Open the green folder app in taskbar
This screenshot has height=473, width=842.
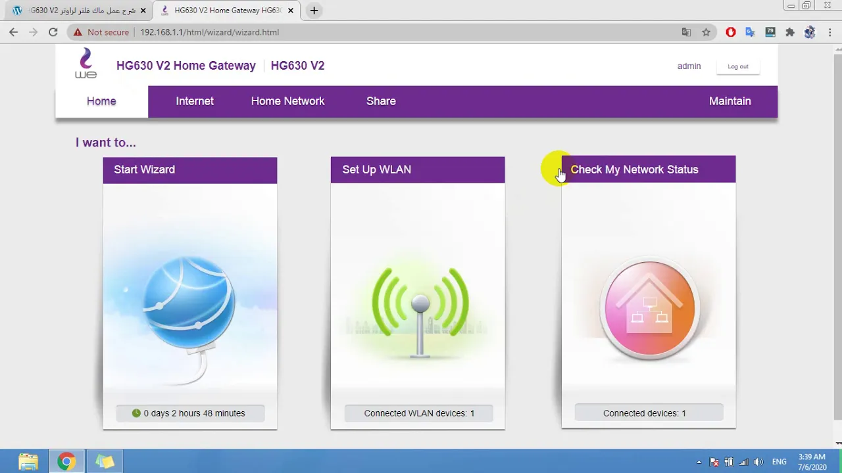[105, 462]
